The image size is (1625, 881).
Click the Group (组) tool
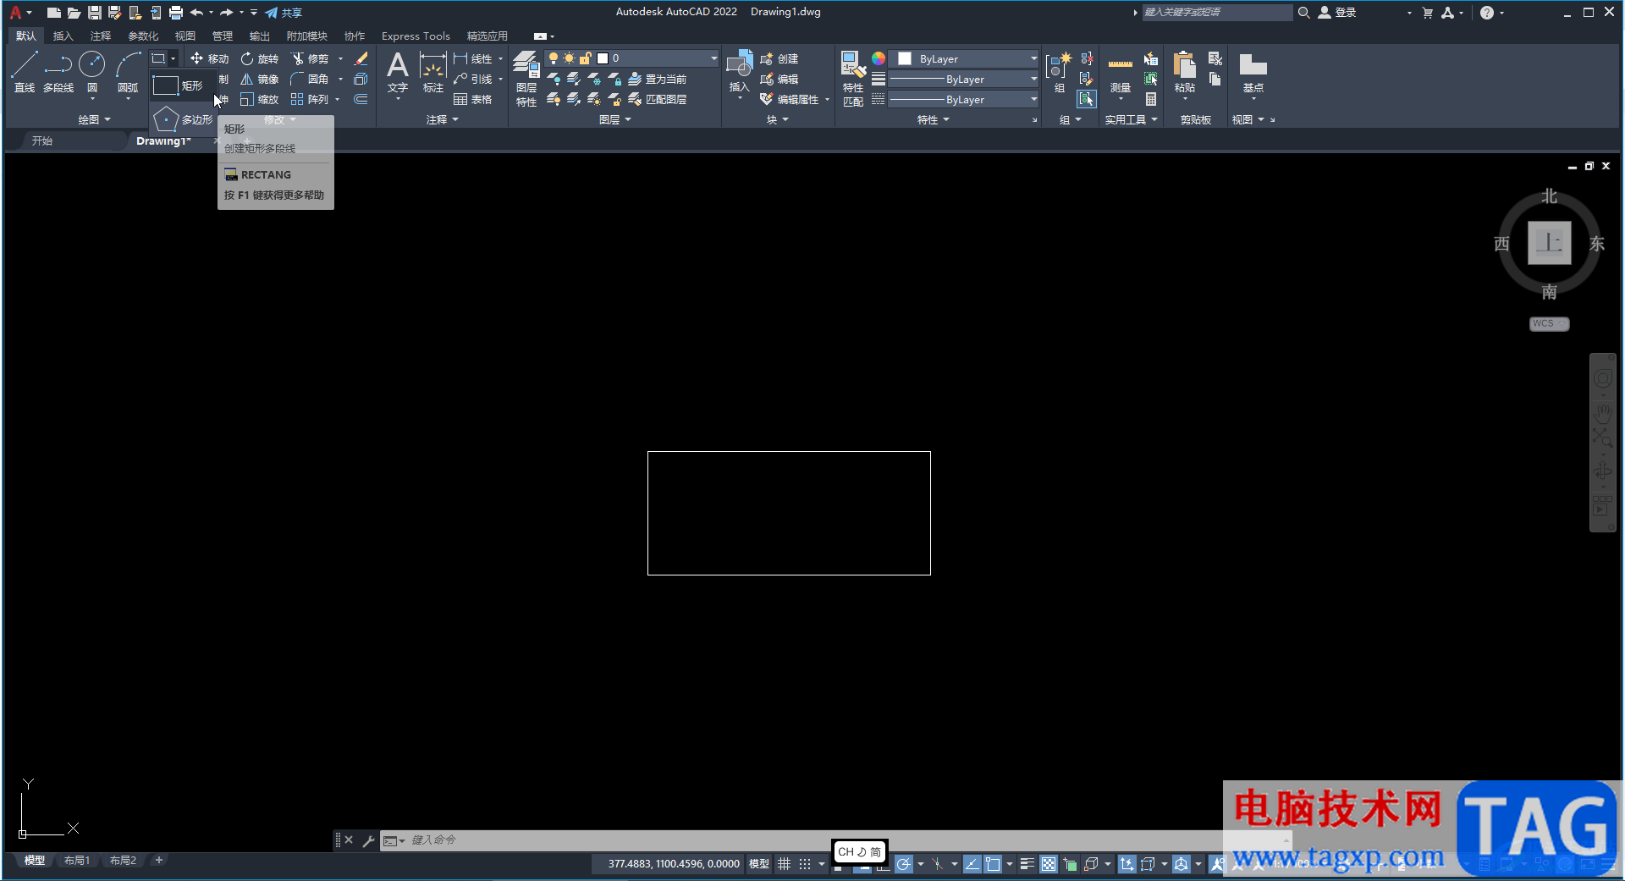[x=1059, y=72]
